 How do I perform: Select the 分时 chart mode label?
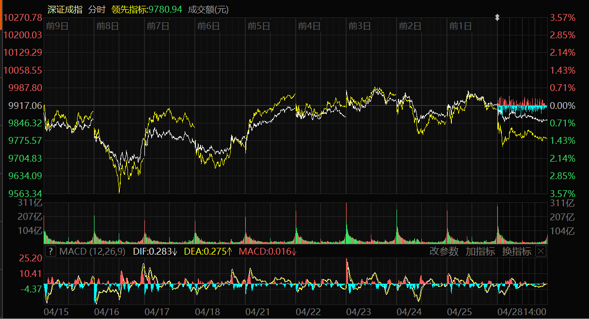pos(96,9)
